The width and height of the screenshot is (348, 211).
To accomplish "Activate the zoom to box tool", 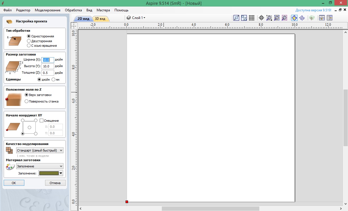I will 269,18.
